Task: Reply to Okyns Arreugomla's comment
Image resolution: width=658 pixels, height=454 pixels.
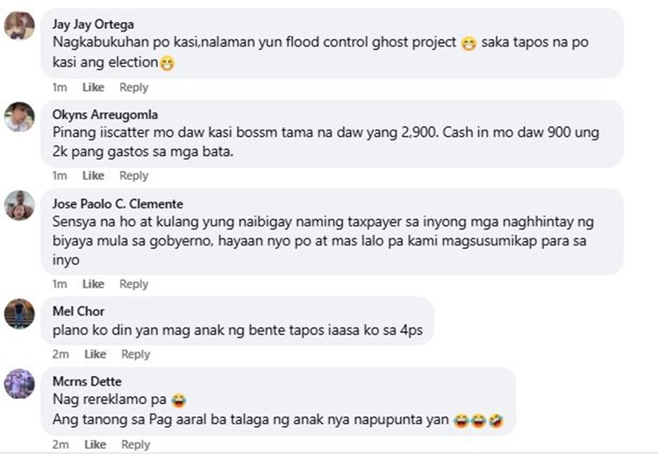Action: (134, 175)
